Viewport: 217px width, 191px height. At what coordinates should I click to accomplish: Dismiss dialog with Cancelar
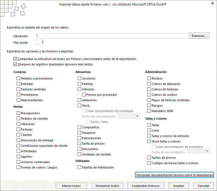[203, 186]
